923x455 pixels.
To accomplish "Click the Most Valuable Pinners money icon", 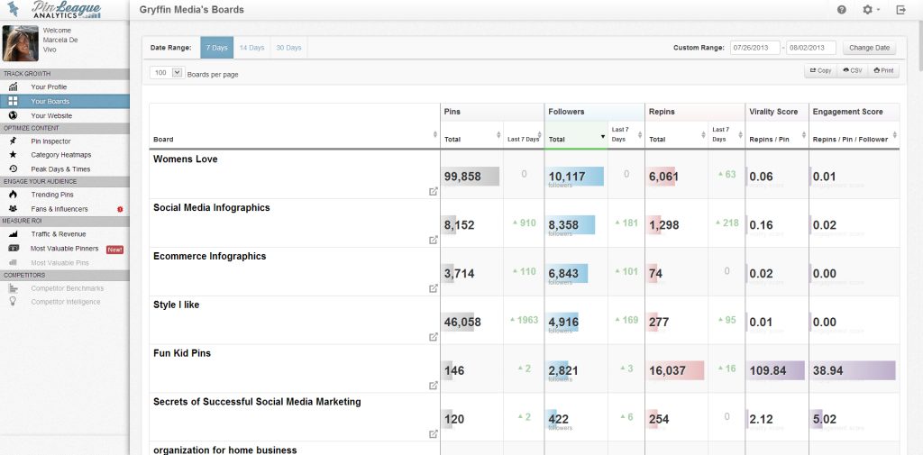I will click(x=13, y=249).
